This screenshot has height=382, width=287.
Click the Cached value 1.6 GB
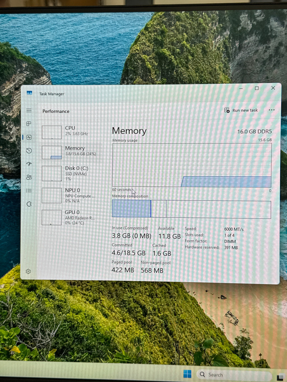[162, 254]
